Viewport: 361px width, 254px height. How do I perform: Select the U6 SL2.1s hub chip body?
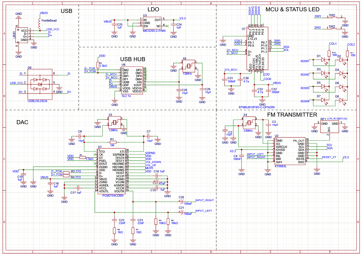tap(132, 80)
